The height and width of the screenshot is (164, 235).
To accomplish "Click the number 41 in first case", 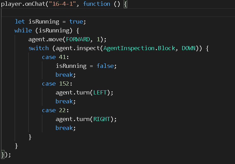I will (x=62, y=57).
